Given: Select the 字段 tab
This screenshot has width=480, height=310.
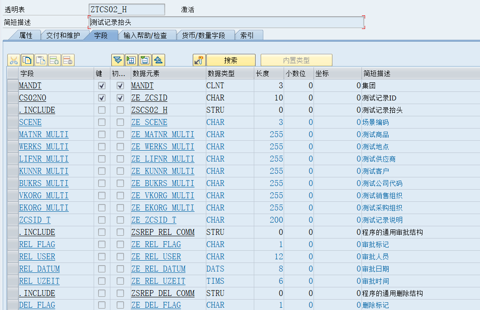Looking at the screenshot, I should [101, 36].
